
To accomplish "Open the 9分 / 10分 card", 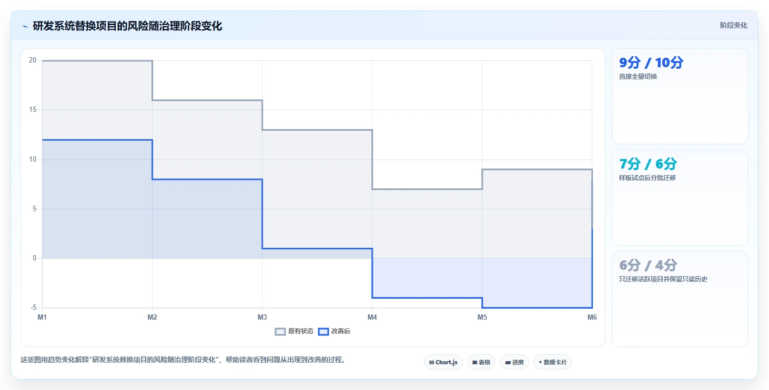I will point(680,96).
